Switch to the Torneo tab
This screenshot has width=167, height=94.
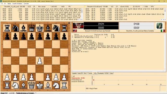[x=90, y=73]
